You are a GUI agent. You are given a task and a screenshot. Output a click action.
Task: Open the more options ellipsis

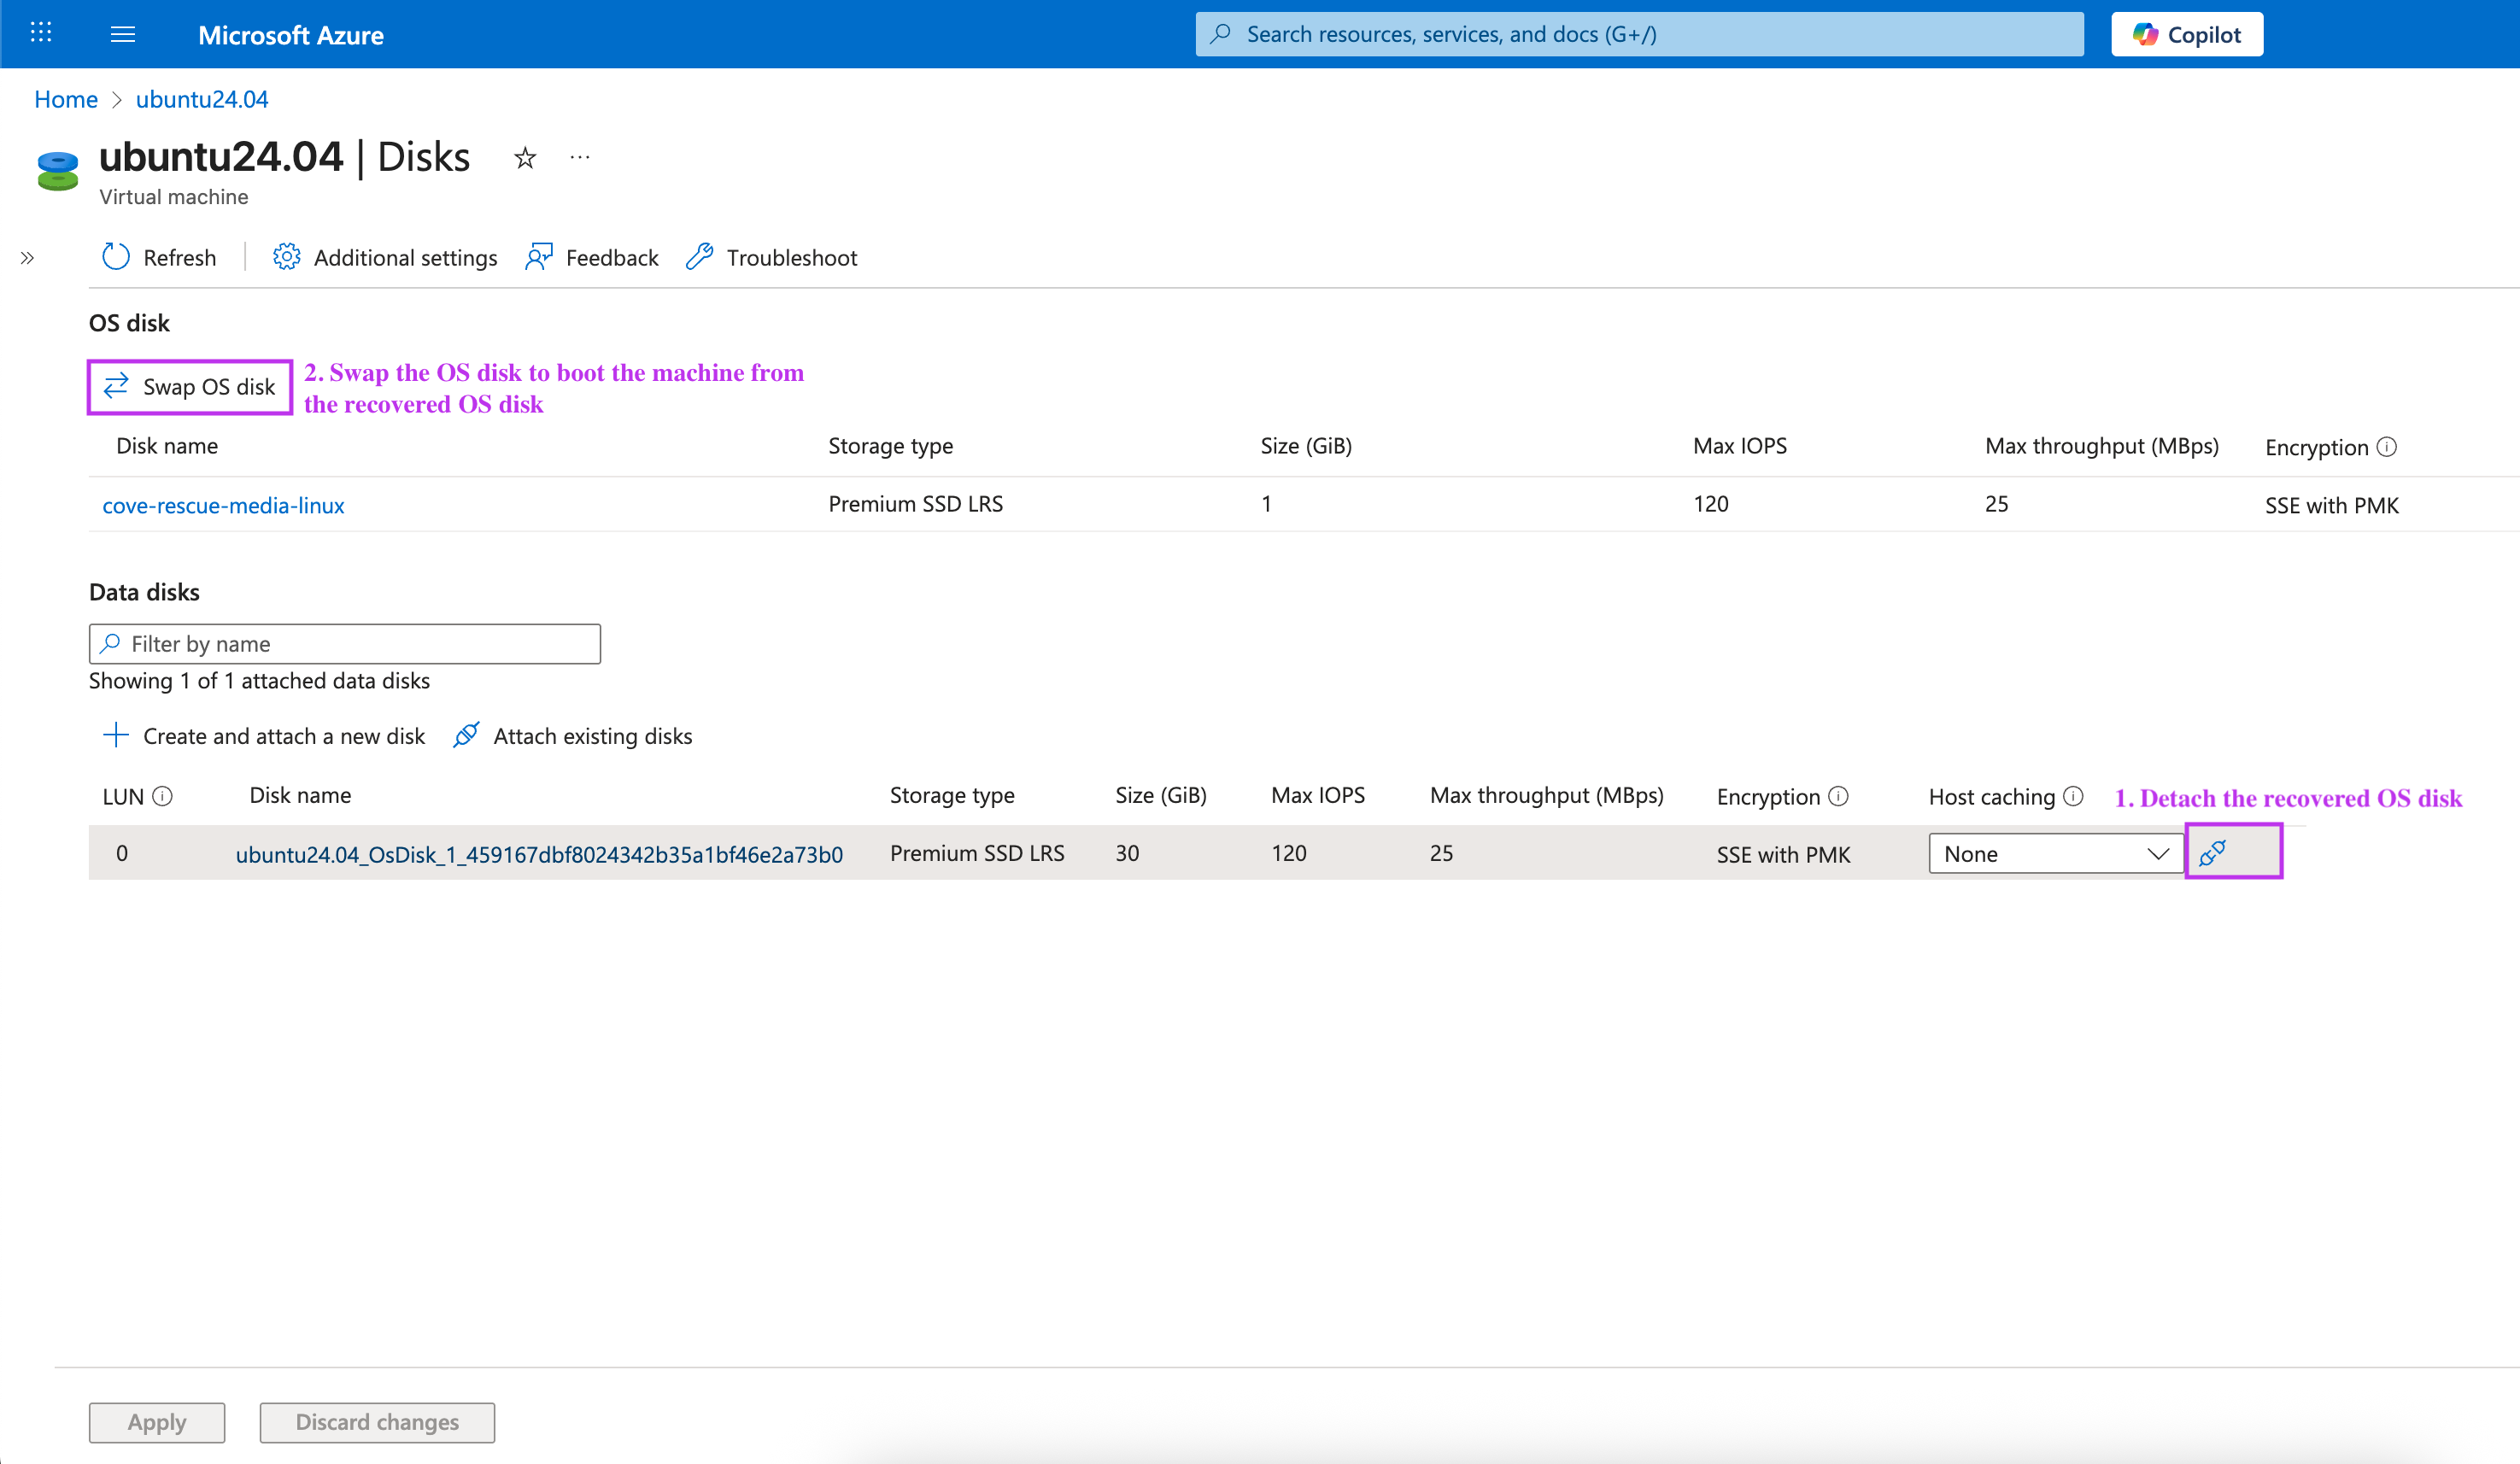tap(580, 158)
